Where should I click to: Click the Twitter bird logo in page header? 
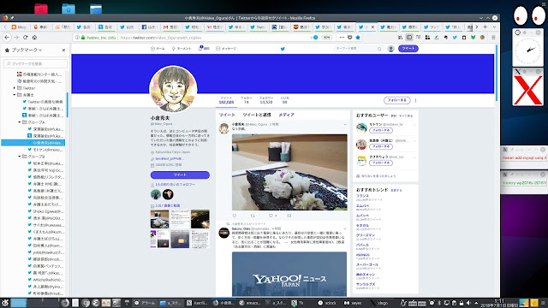click(283, 49)
